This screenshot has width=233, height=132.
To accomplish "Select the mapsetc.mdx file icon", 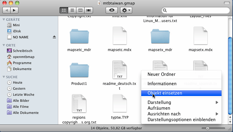I will point(120,36).
